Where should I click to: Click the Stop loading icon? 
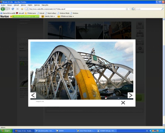17,9
